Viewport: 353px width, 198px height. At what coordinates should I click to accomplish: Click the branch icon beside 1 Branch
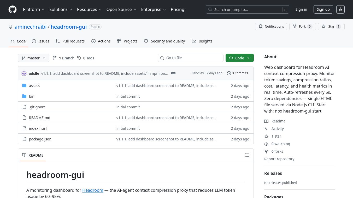55,58
